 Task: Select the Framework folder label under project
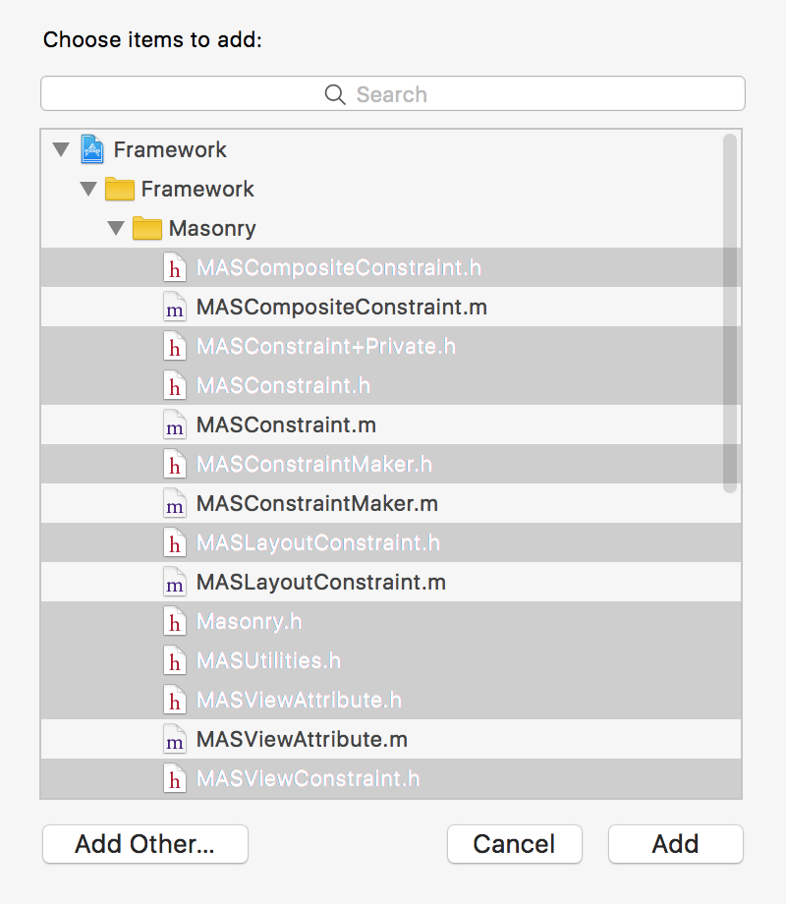click(197, 189)
